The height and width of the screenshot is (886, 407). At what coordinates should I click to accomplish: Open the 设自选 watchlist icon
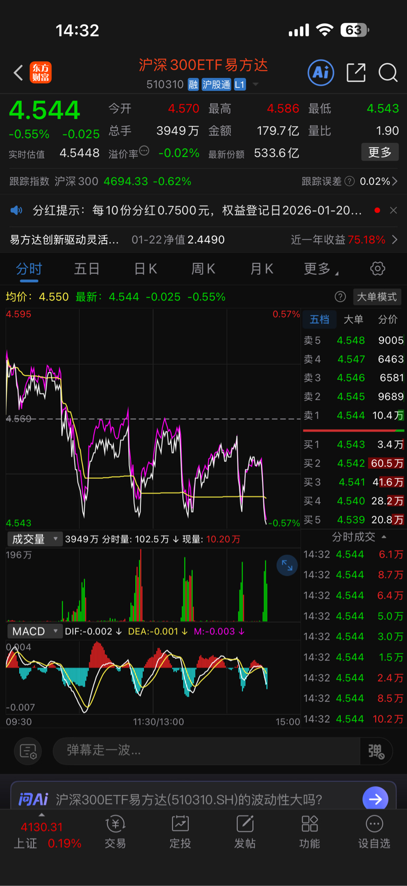374,832
